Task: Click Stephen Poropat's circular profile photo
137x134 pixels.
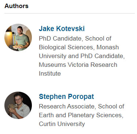Action: pos(18,105)
